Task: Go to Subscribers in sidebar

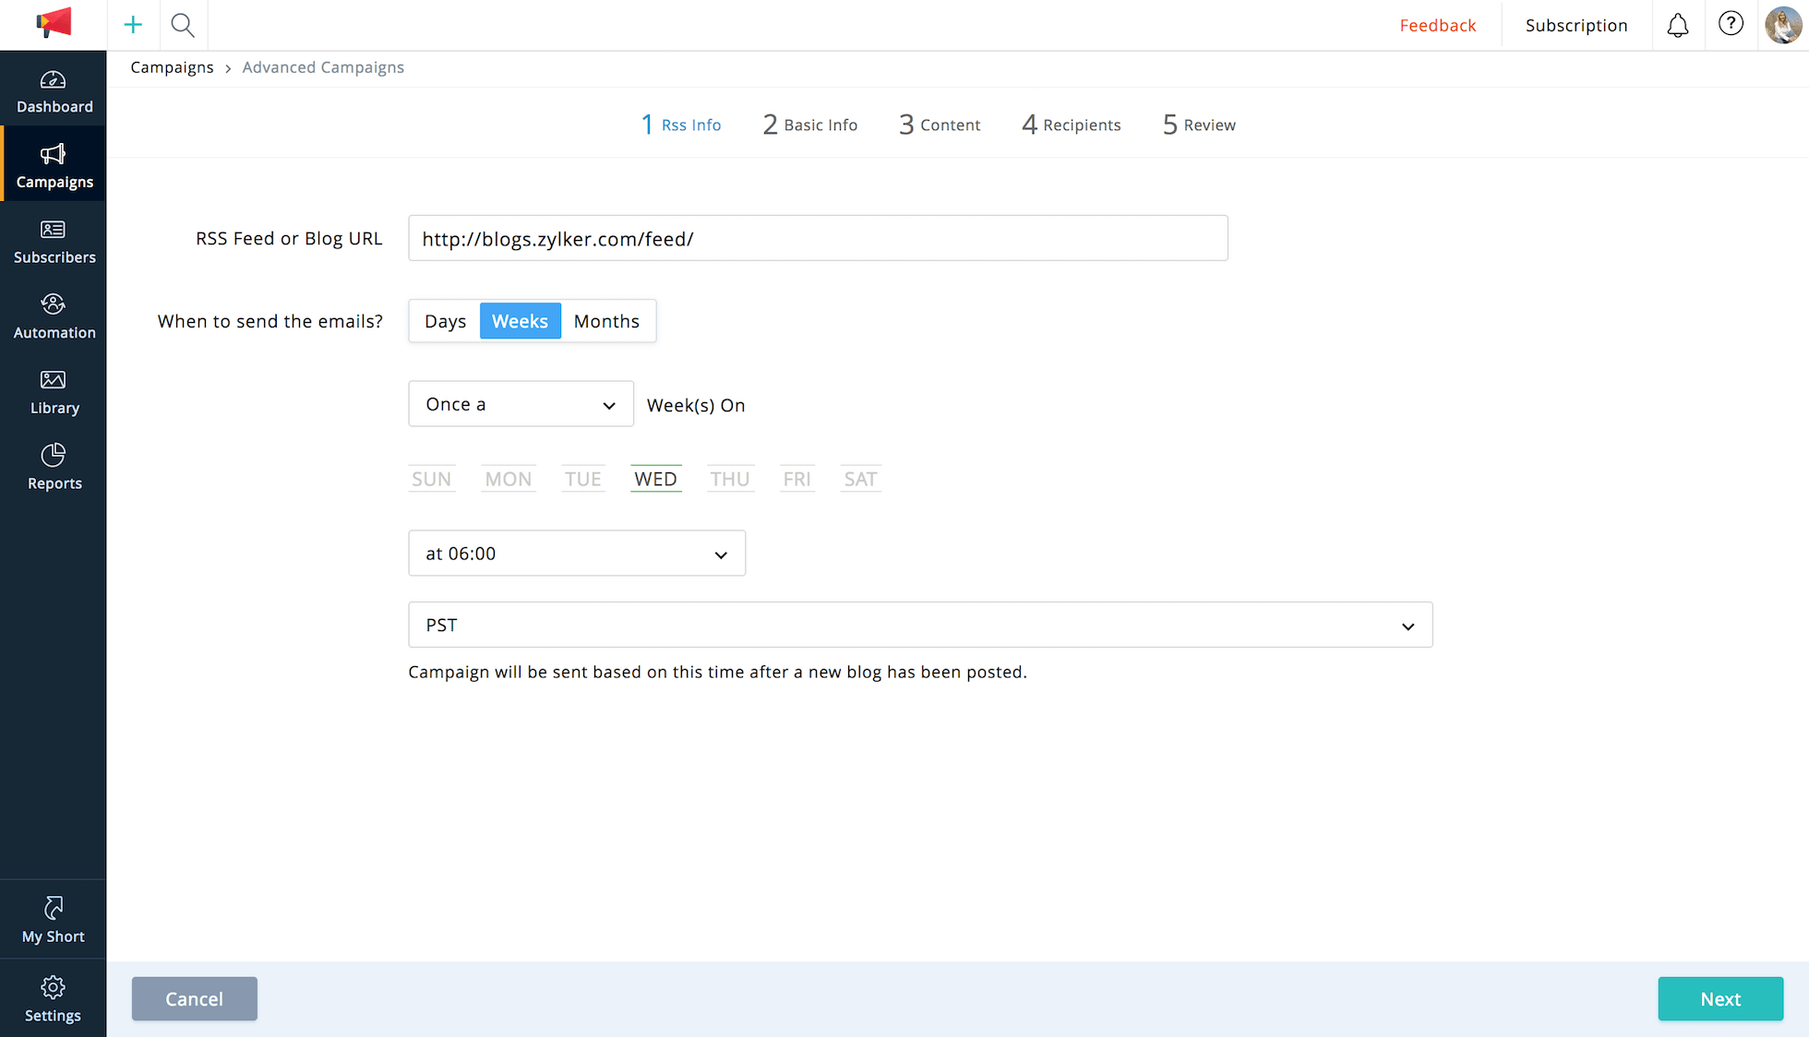Action: coord(54,242)
